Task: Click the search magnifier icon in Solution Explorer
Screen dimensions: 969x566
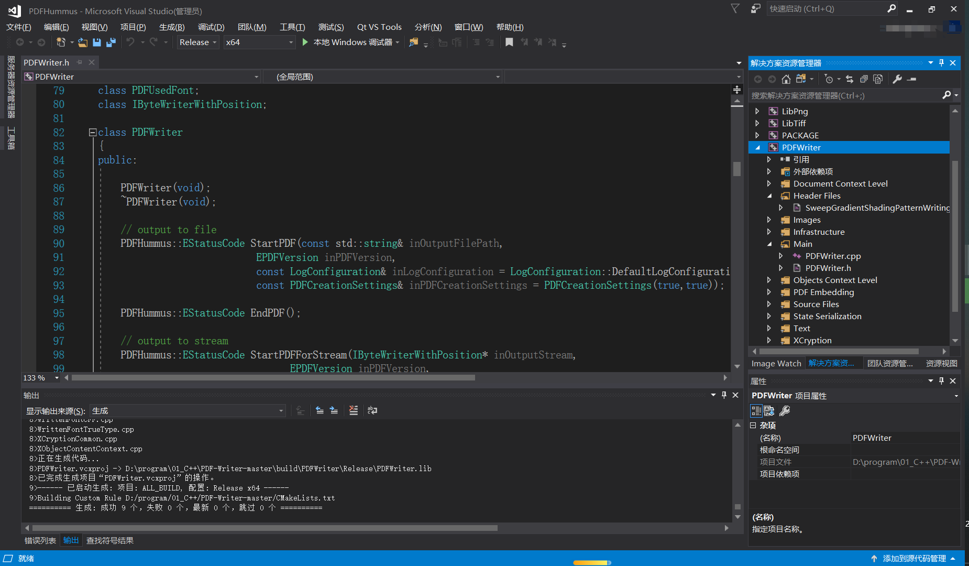Action: 946,95
